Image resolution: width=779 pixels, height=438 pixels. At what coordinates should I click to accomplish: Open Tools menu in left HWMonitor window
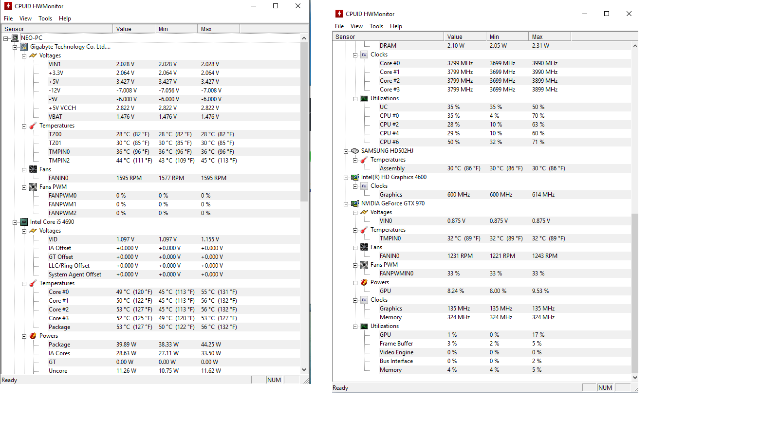click(x=45, y=18)
